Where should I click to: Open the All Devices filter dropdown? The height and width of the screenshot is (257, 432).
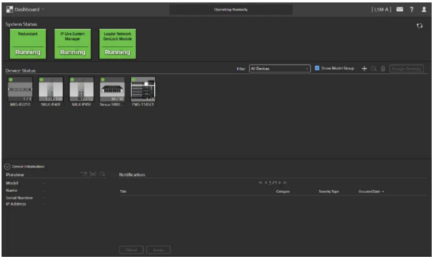[280, 68]
